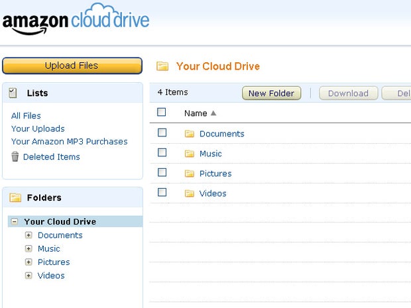Open Your Amazon MP3 Purchases list

pyautogui.click(x=69, y=141)
